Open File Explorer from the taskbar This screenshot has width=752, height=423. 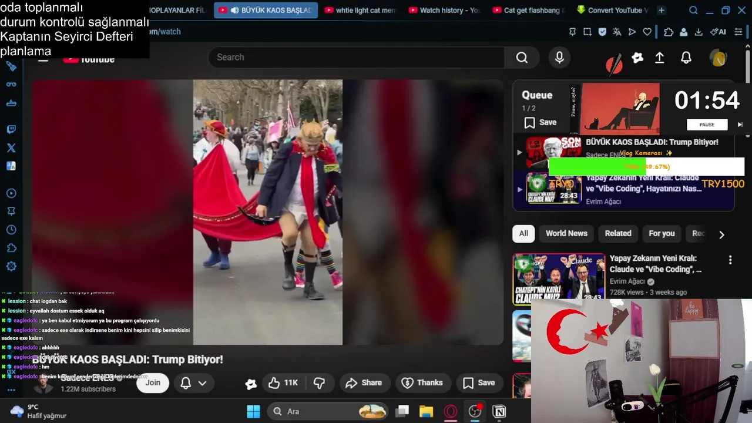click(426, 411)
